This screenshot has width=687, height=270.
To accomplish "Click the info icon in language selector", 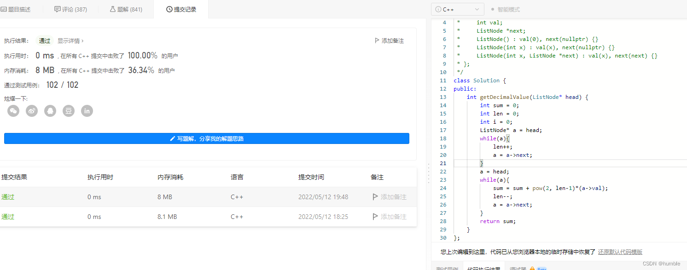I will [x=438, y=9].
